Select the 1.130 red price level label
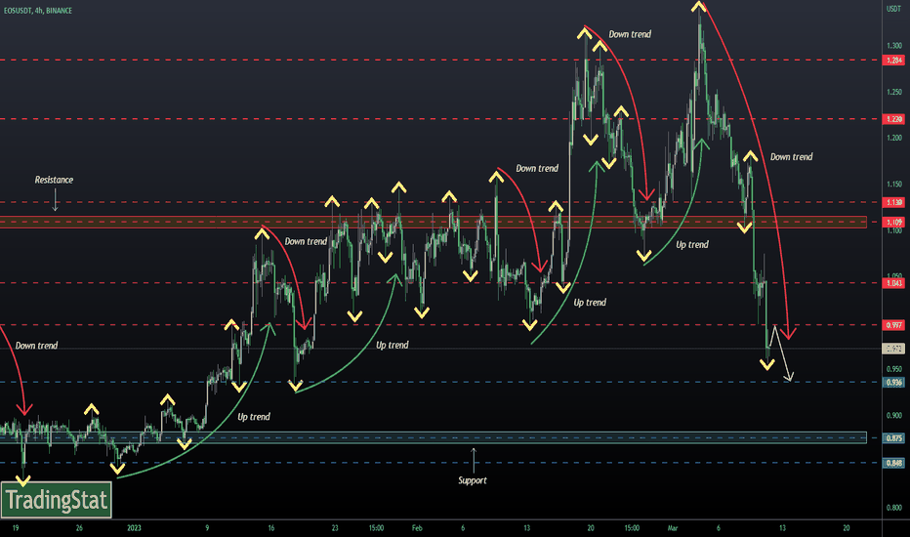The height and width of the screenshot is (537, 910). (x=893, y=202)
